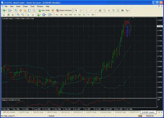Switch chart to Candlesticks mode
164x118 pixels.
8,15
